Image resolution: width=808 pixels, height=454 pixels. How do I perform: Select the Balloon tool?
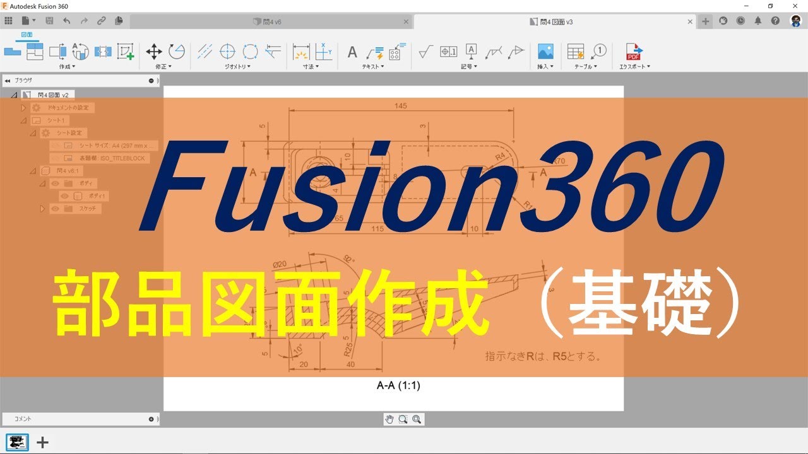click(x=599, y=50)
